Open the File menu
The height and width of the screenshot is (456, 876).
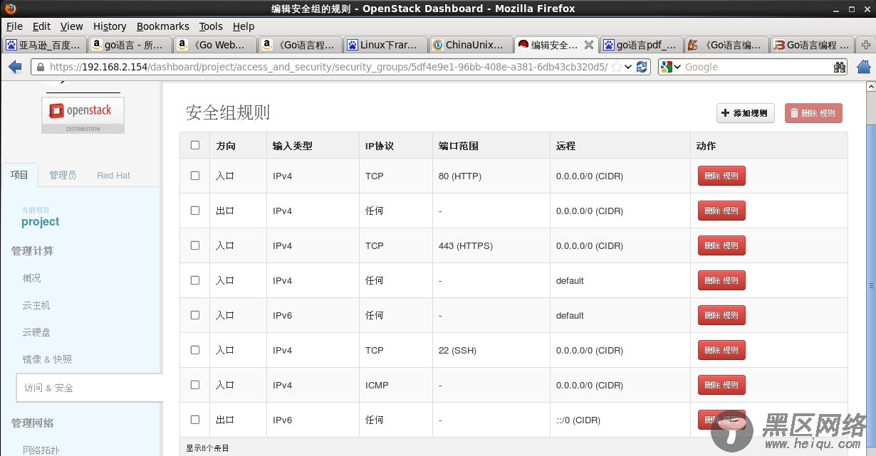(14, 26)
